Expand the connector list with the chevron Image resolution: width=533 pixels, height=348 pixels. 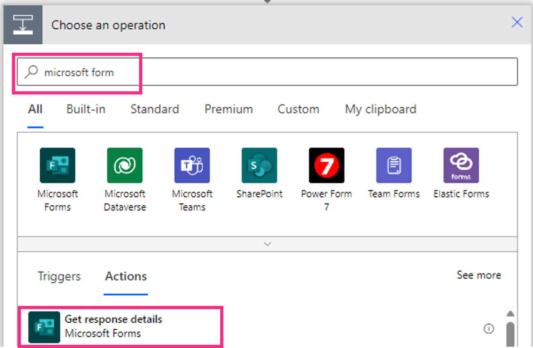(x=267, y=244)
